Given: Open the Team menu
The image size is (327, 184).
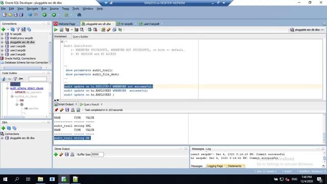Looking at the screenshot, I should 65,9.
